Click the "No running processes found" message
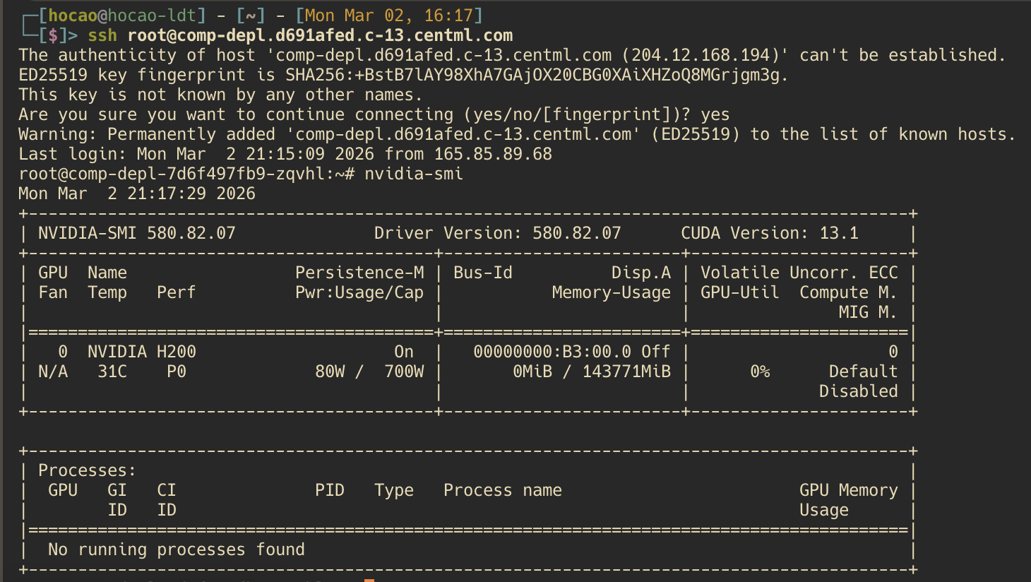This screenshot has width=1031, height=582. coord(177,550)
